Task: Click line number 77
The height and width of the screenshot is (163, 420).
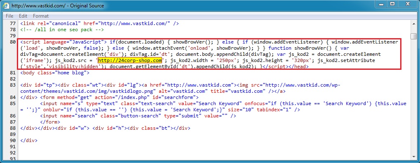Action: coord(13,24)
